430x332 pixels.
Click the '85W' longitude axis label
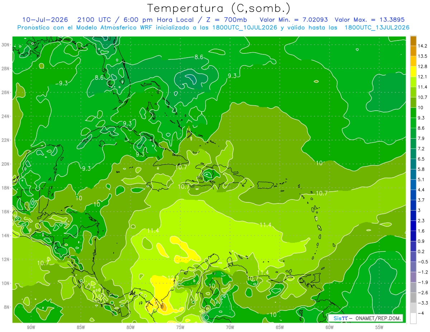click(x=81, y=327)
